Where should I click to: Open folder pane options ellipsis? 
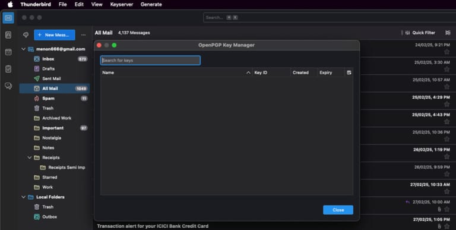click(x=84, y=35)
